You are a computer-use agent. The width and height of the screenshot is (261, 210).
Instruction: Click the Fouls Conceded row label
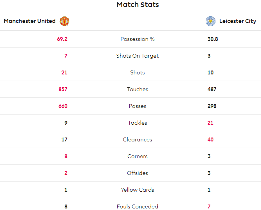138,206
